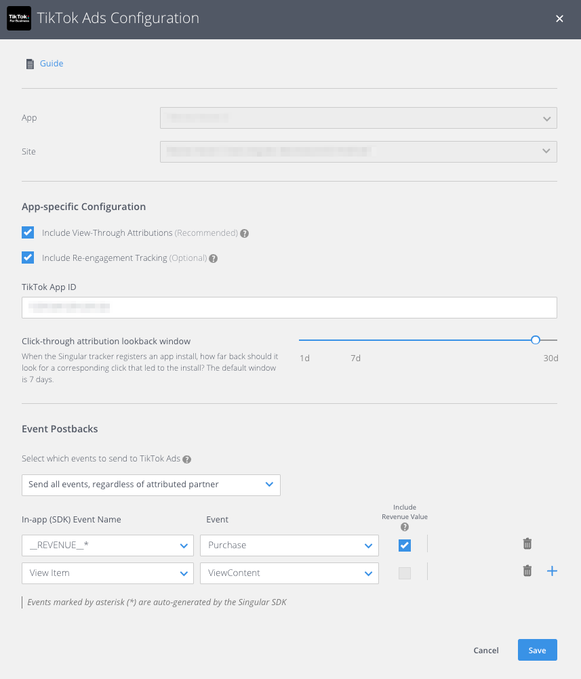
Task: Click the Re-engagement Tracking help icon
Action: click(214, 258)
